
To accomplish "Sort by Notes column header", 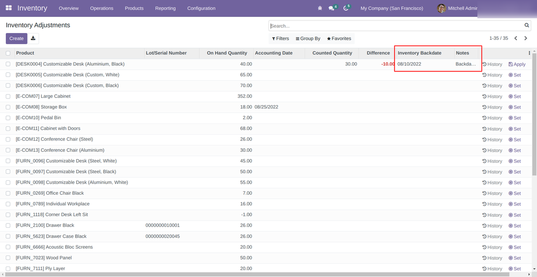I will pos(466,53).
